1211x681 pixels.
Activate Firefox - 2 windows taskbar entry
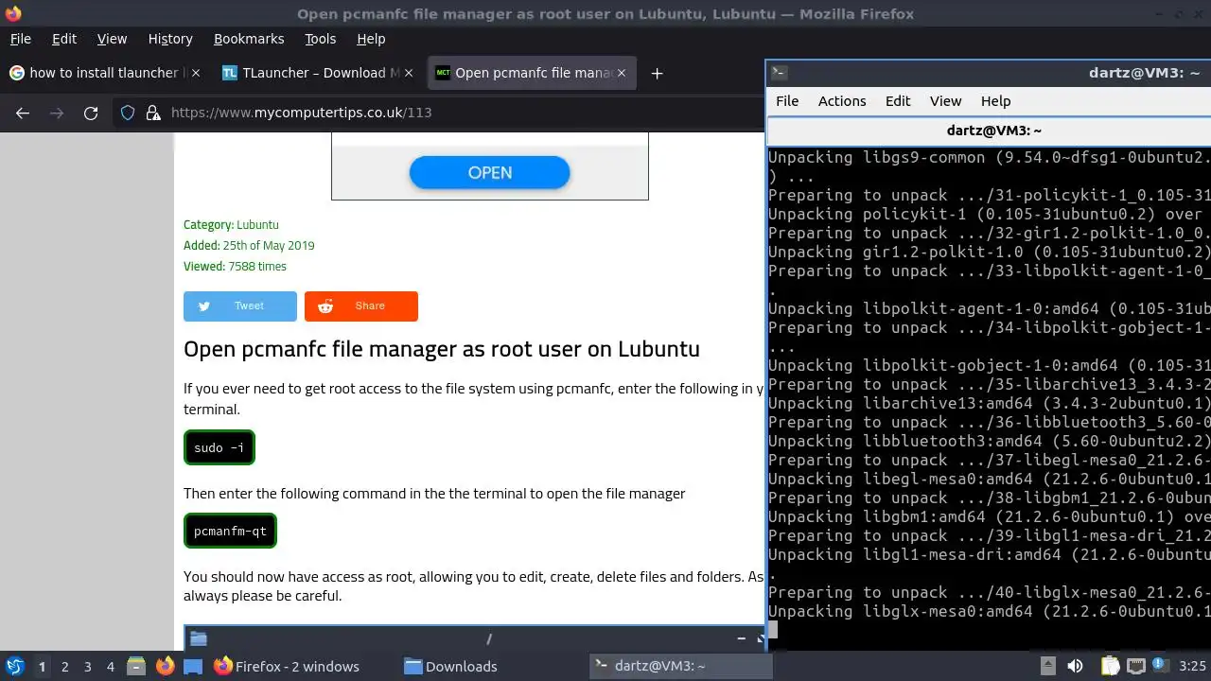click(x=287, y=666)
